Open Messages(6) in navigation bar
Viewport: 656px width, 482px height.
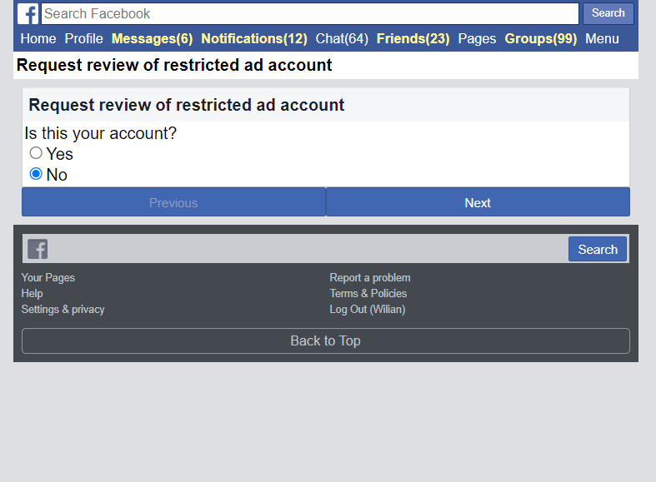[x=152, y=38]
